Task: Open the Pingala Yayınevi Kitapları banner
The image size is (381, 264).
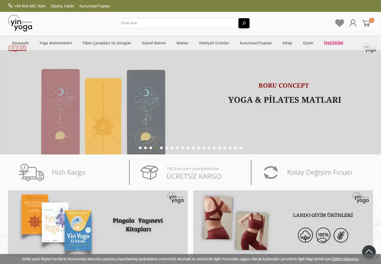Action: coord(98,222)
